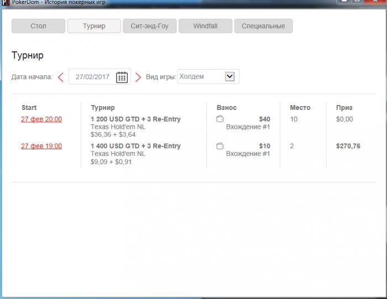Click the Турнир column header
Viewport: 387px width, 299px height.
coord(103,108)
